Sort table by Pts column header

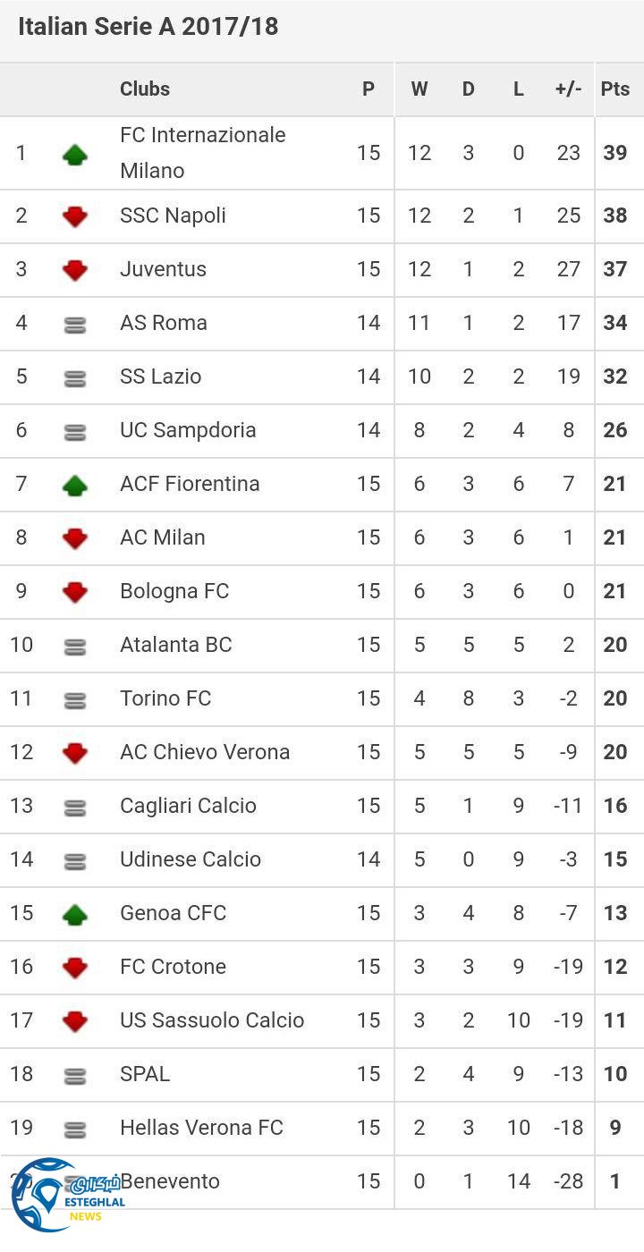coord(614,89)
